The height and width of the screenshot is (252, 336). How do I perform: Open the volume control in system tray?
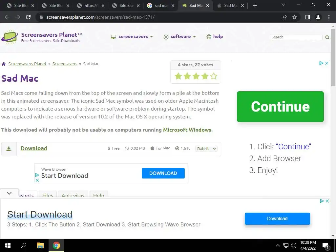click(x=294, y=245)
